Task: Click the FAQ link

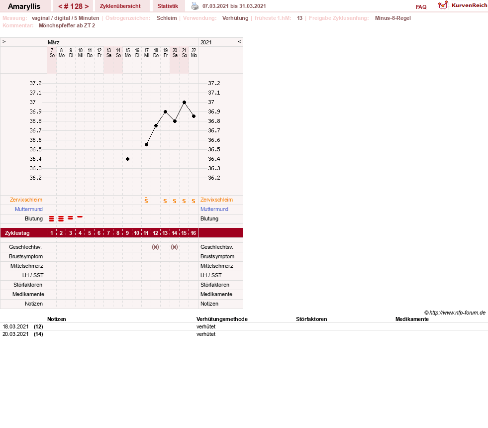Action: (x=421, y=7)
